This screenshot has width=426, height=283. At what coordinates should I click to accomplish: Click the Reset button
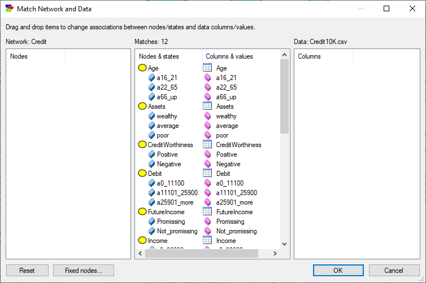coord(27,270)
